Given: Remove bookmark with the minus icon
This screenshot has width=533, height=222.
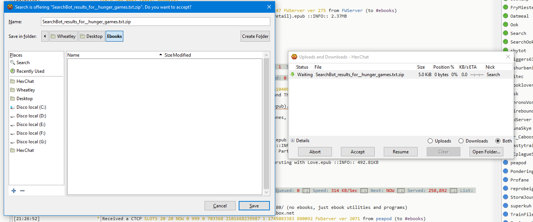Looking at the screenshot, I should pyautogui.click(x=22, y=190).
